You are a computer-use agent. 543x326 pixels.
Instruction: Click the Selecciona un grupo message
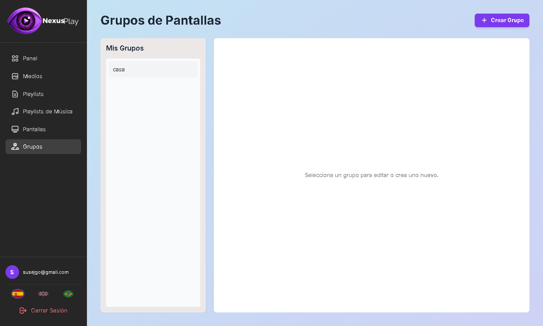pos(372,175)
